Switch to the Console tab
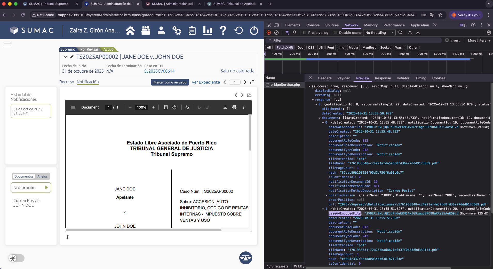 point(313,25)
